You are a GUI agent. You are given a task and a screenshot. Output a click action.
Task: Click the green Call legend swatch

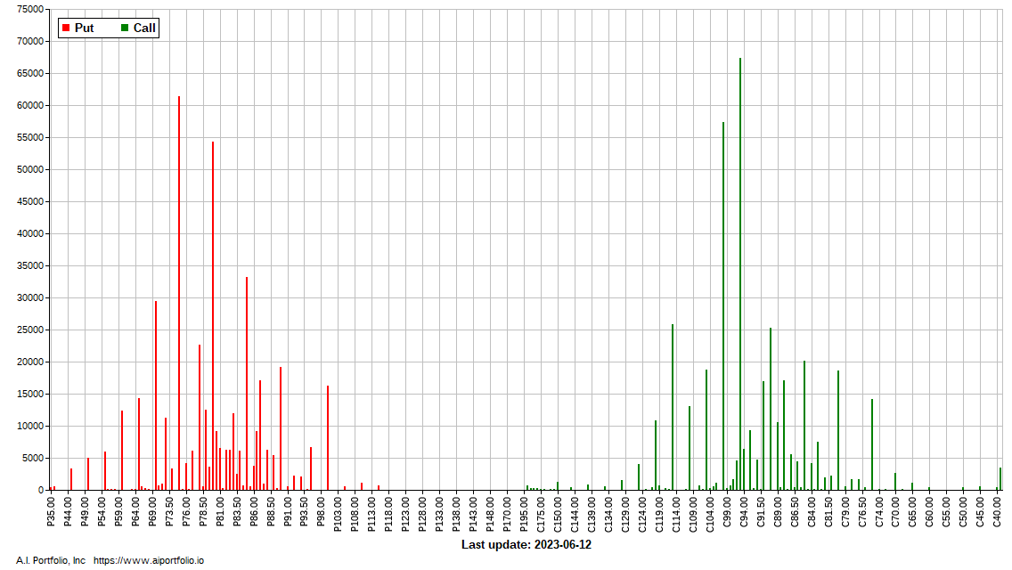[x=125, y=28]
